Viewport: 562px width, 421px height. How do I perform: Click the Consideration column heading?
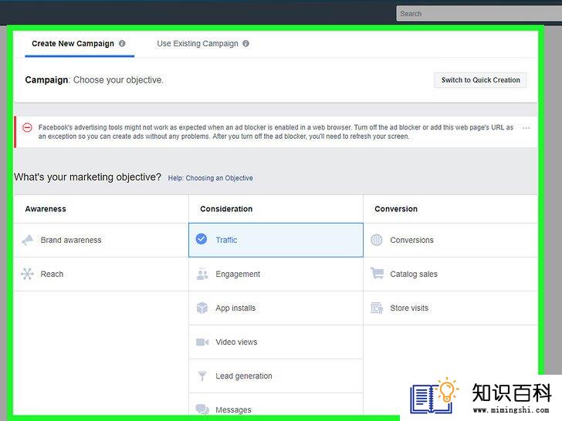(226, 209)
